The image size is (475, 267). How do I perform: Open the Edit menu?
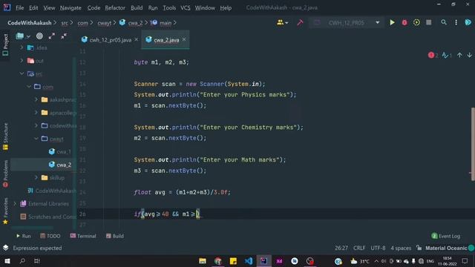pyautogui.click(x=33, y=8)
